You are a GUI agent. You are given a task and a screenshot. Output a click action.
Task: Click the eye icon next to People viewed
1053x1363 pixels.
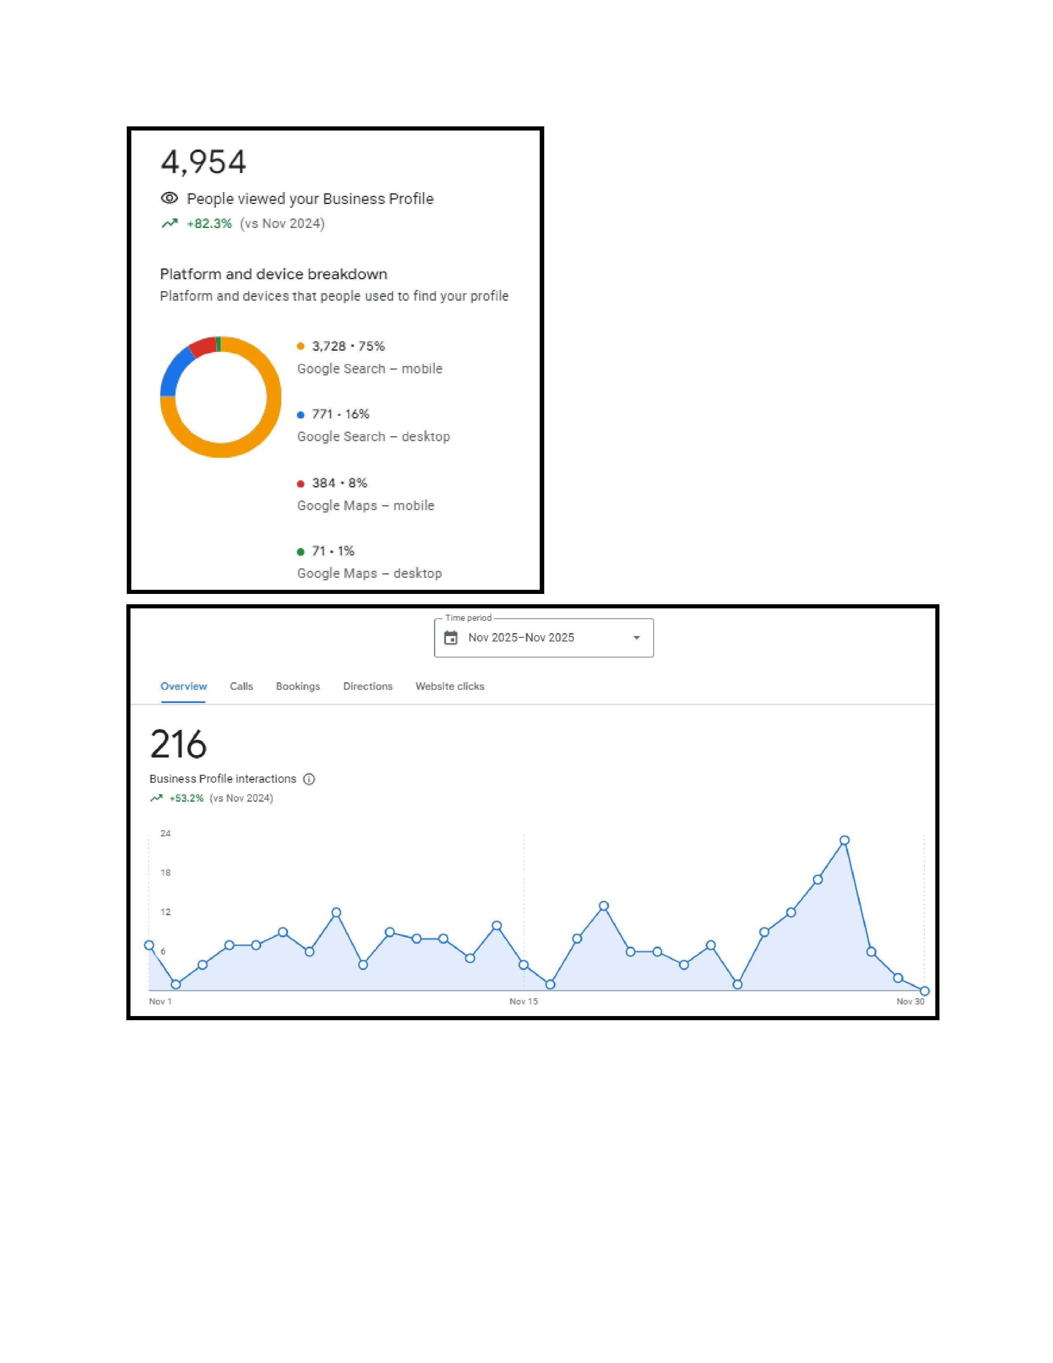pyautogui.click(x=169, y=198)
